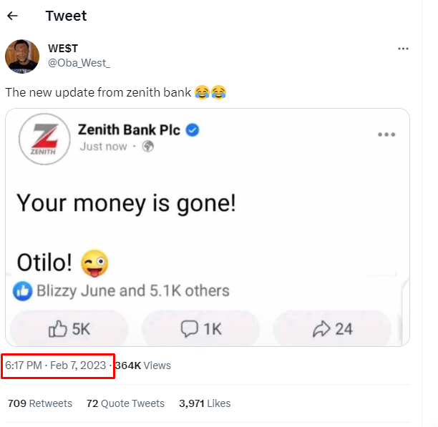Image resolution: width=438 pixels, height=427 pixels.
Task: Open the tweet's three-dot more menu
Action: [x=403, y=49]
